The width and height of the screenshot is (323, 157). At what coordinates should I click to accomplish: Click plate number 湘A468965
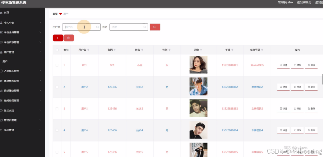pos(257,65)
